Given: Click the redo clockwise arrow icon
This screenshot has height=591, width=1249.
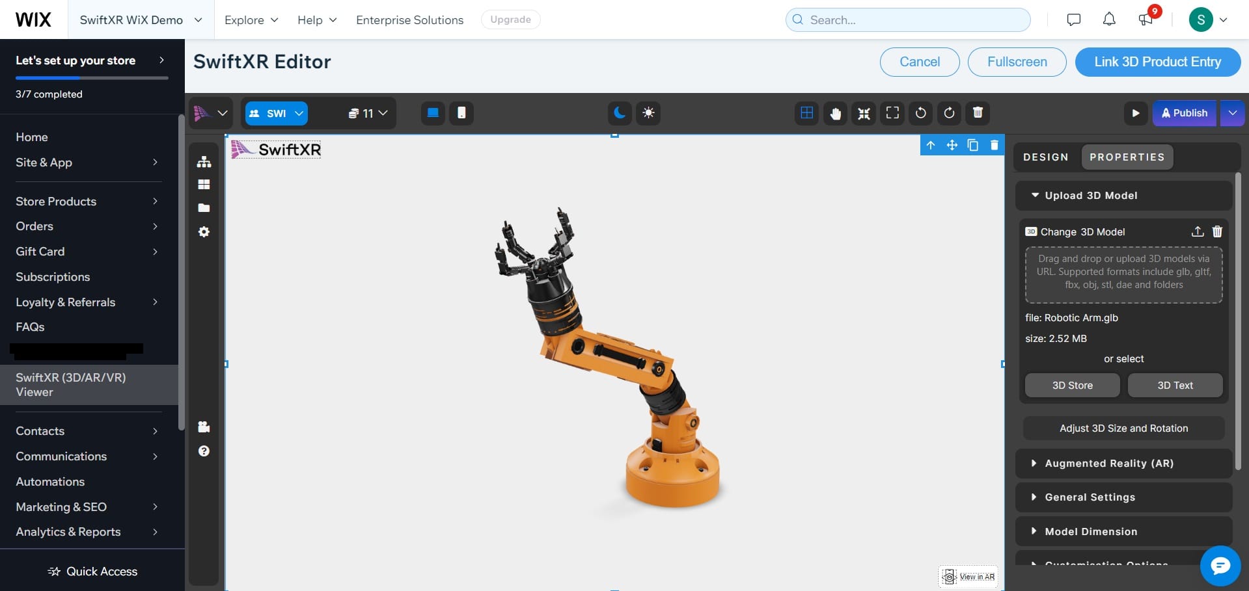Looking at the screenshot, I should 949,113.
